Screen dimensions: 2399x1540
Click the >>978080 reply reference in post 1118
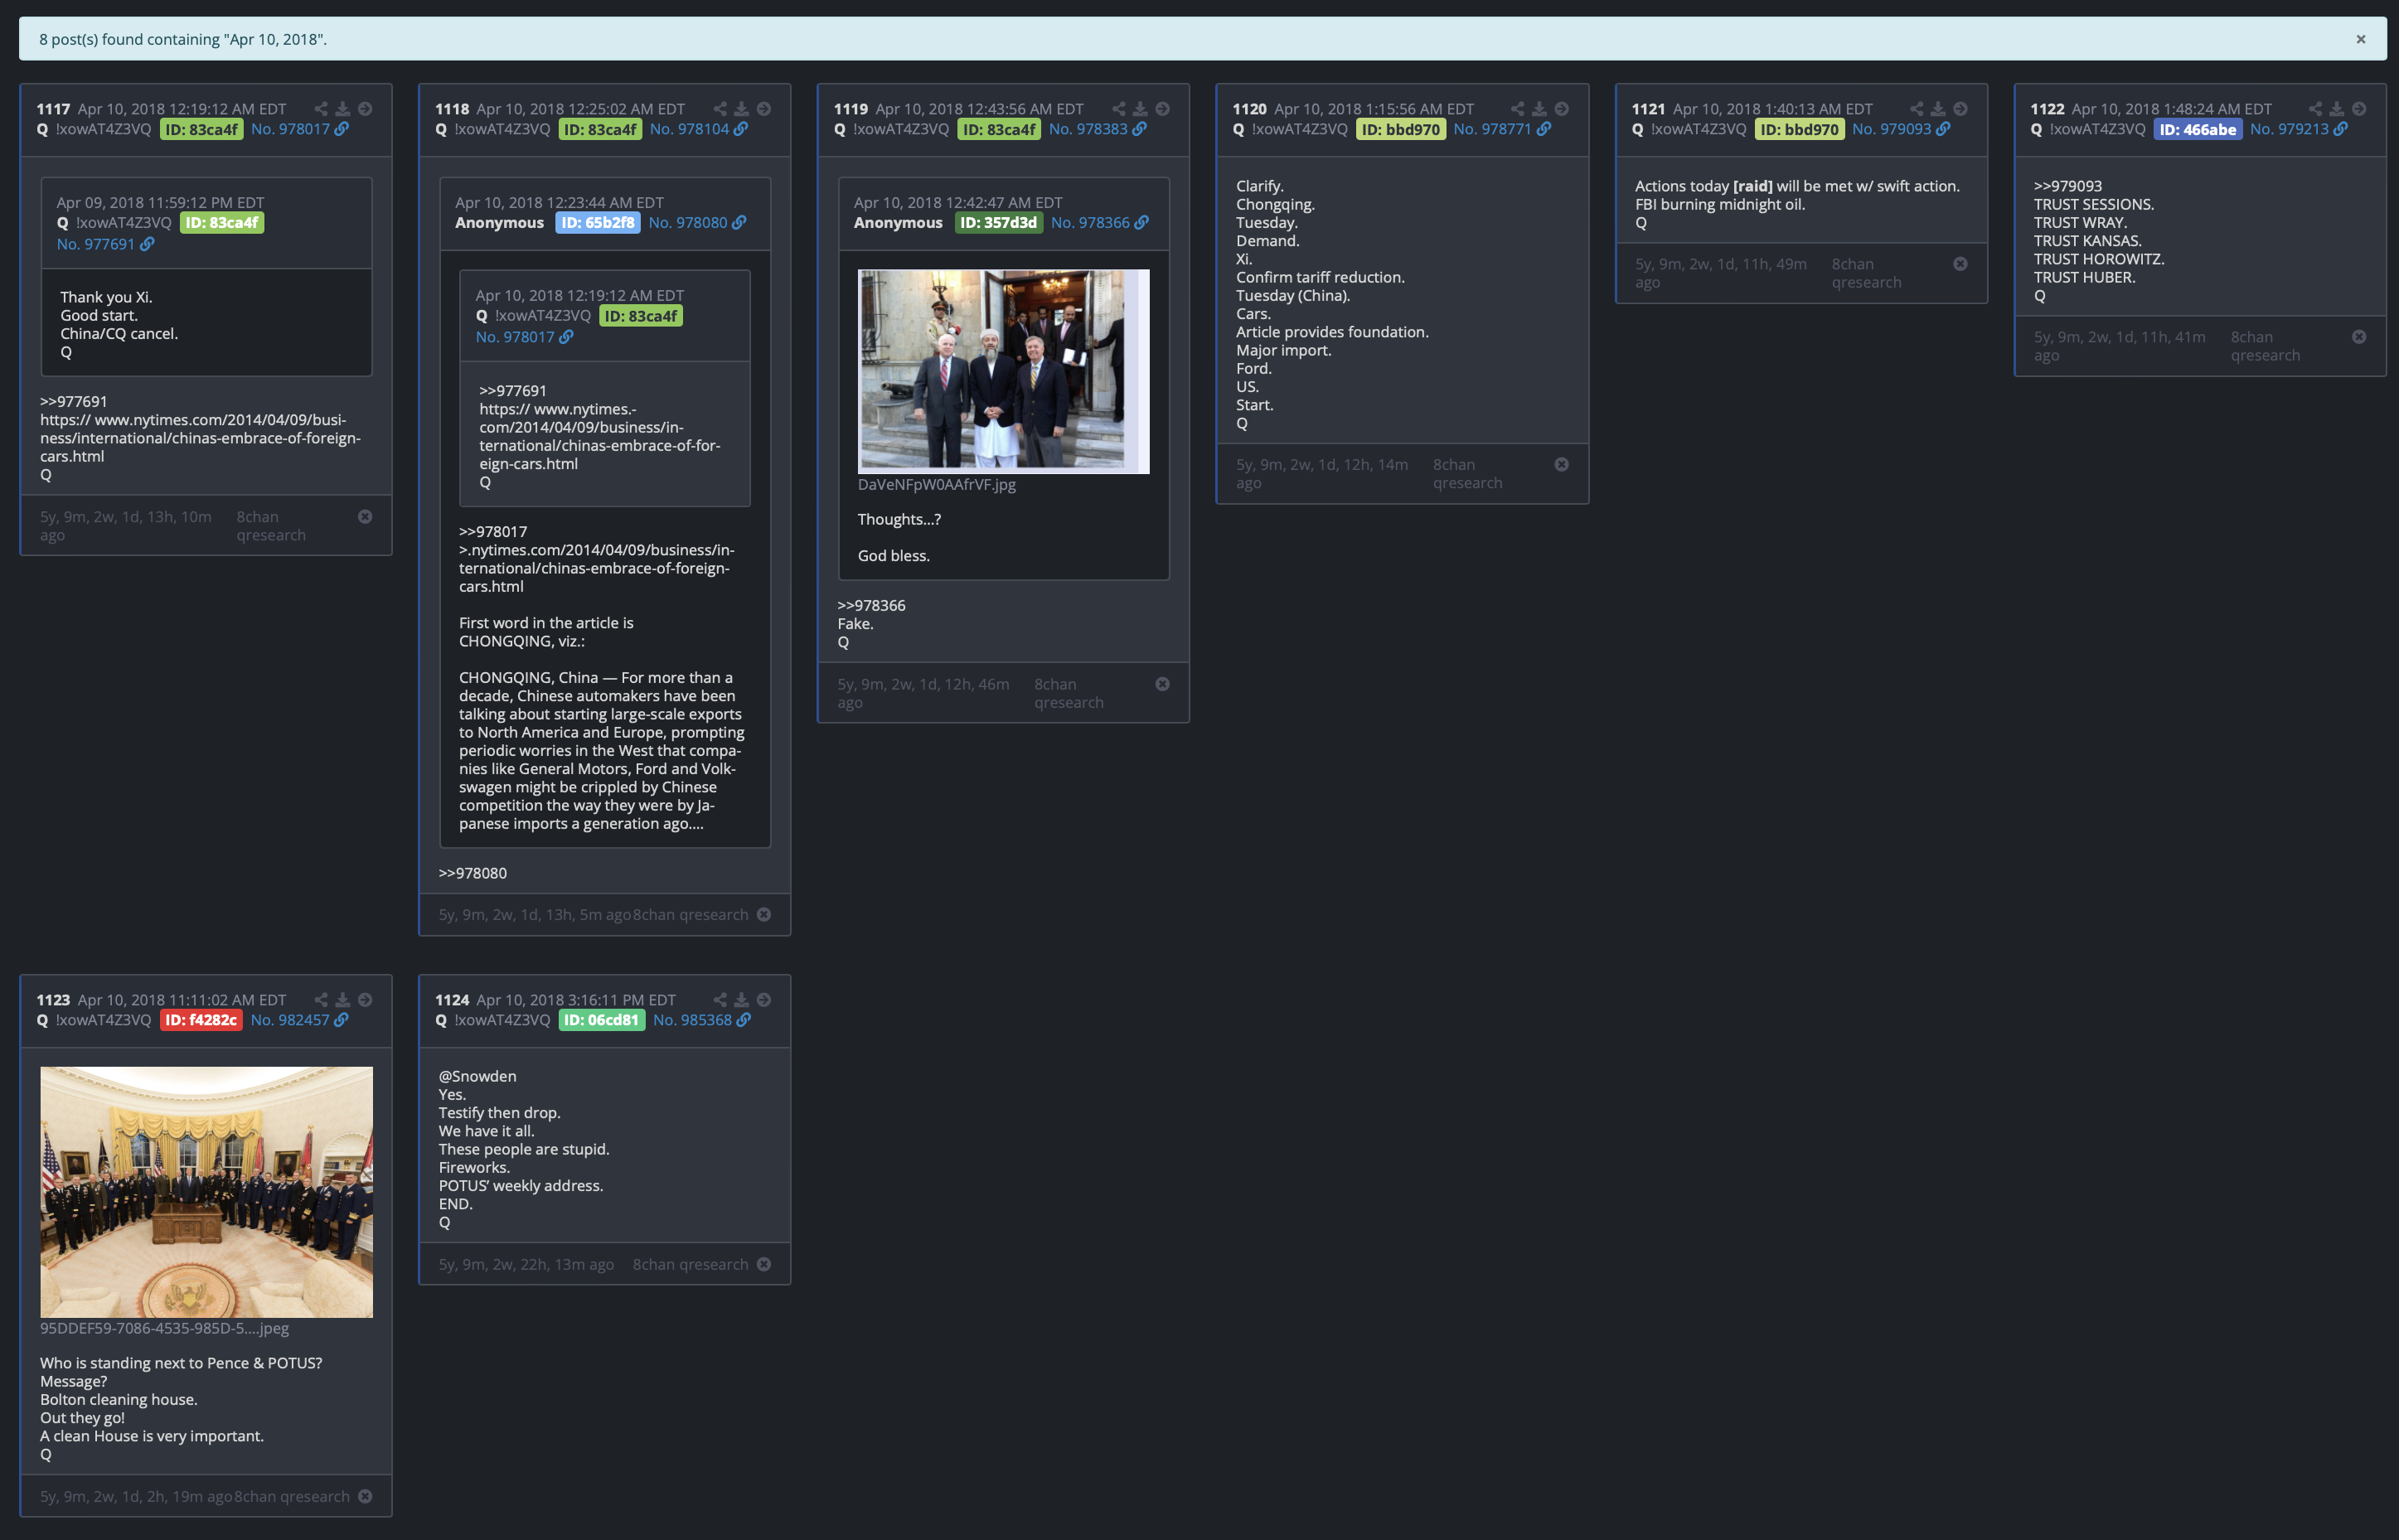coord(472,874)
